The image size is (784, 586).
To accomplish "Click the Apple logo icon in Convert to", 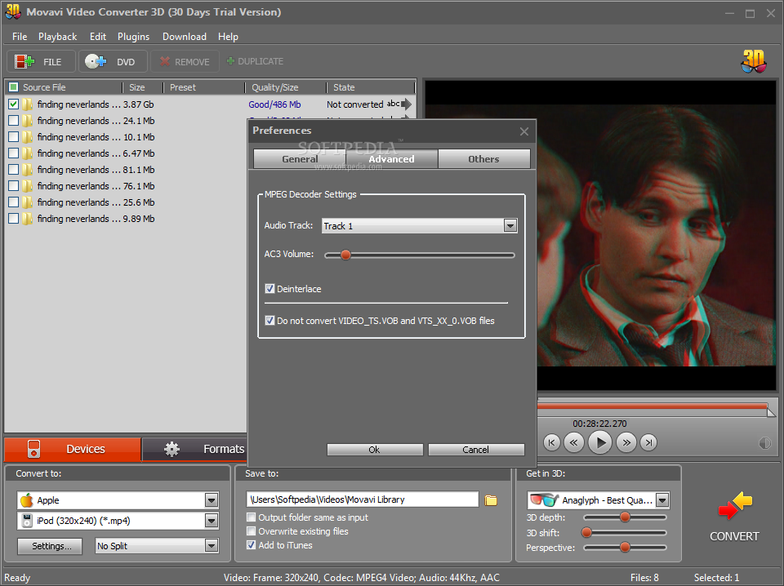I will tap(27, 500).
